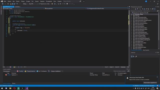Select the Unity.Mathematics project
Image resolution: width=160 pixels, height=90 pixels.
(139, 41)
